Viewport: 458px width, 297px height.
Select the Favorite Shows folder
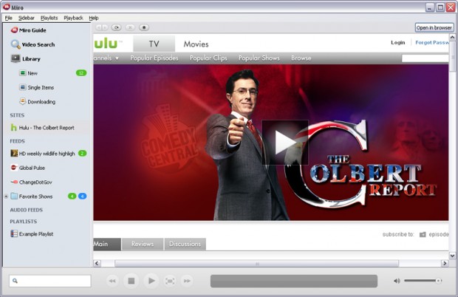32,197
